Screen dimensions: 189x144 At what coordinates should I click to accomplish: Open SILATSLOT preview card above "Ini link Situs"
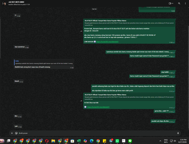(x=129, y=97)
